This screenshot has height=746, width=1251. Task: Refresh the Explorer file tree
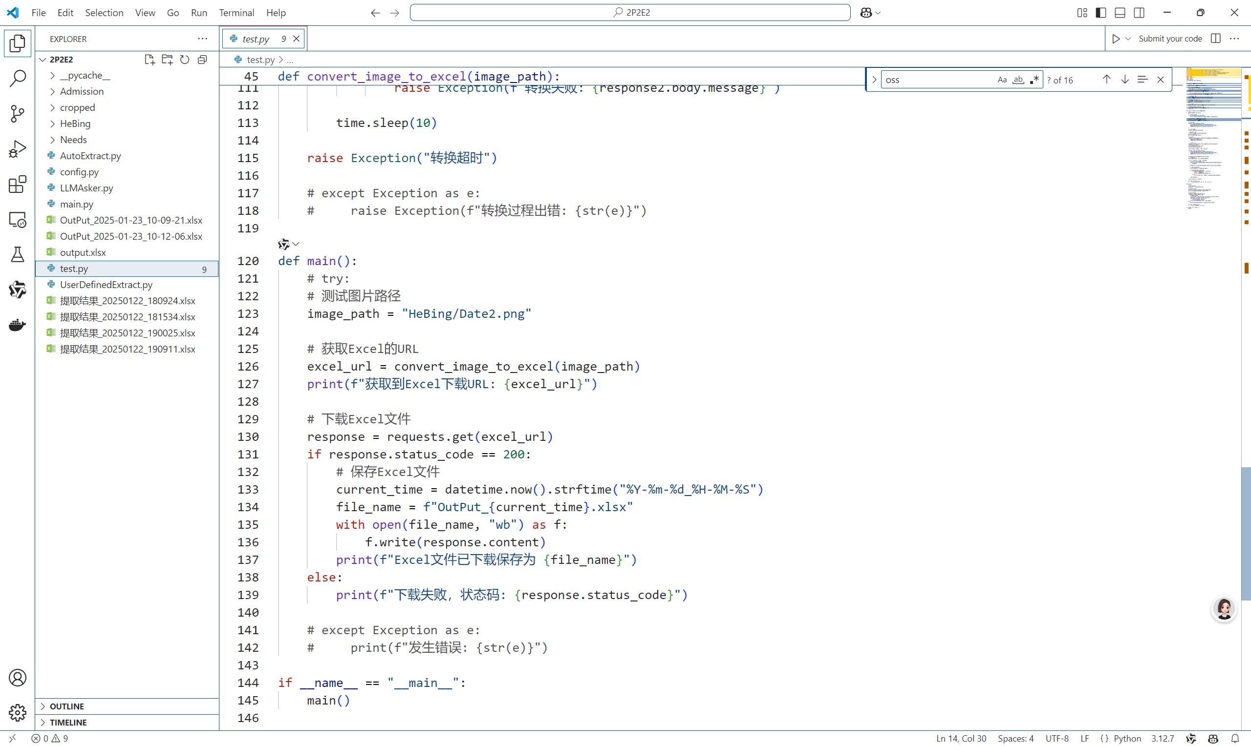point(185,59)
